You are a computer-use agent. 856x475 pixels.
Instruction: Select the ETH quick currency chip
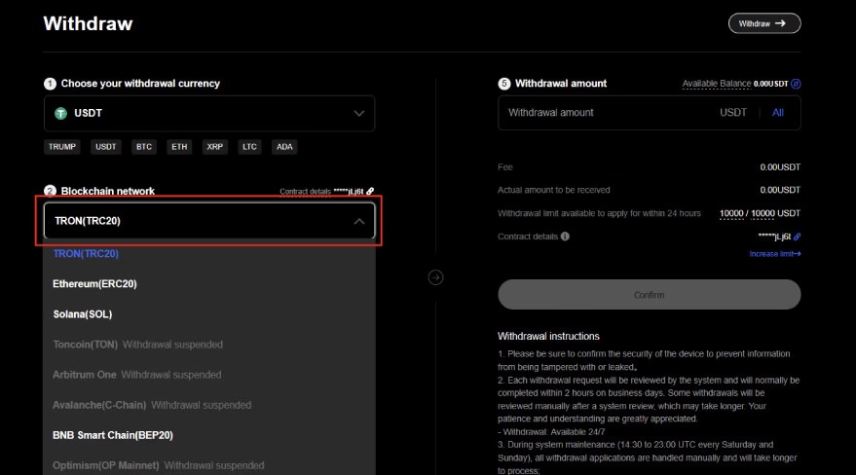pyautogui.click(x=179, y=147)
